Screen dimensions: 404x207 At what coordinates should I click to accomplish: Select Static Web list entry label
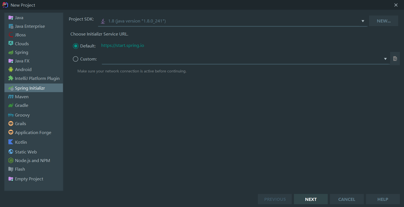click(26, 152)
